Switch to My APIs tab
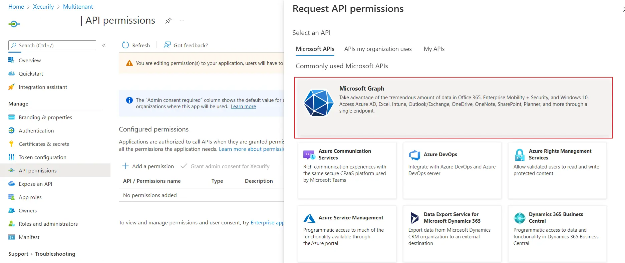625x263 pixels. pyautogui.click(x=434, y=49)
